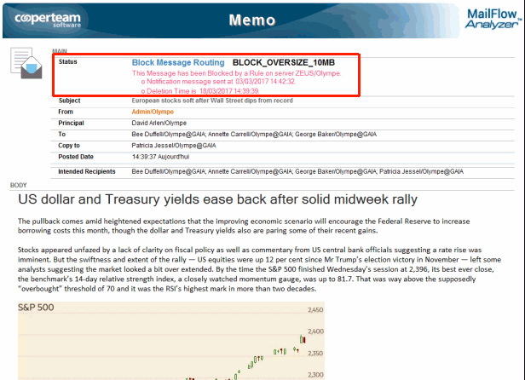Click the To recipients list
The height and width of the screenshot is (380, 525).
tap(254, 135)
